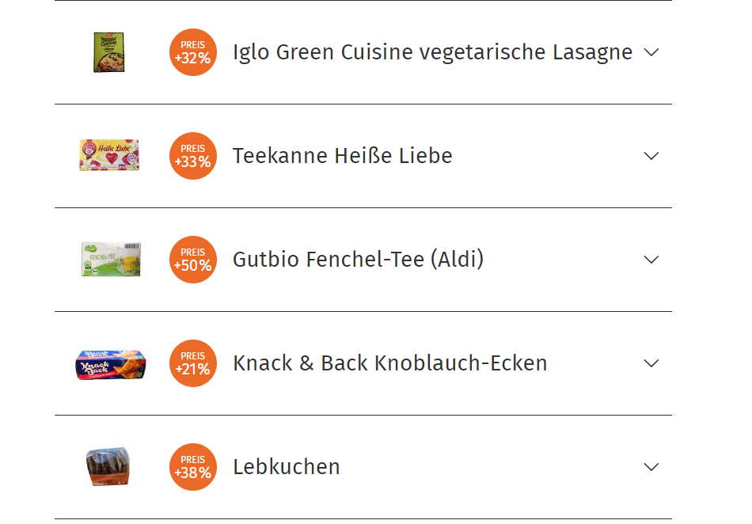Click the +38% price badge for Lebkuchen
Image resolution: width=752 pixels, height=524 pixels.
[193, 467]
